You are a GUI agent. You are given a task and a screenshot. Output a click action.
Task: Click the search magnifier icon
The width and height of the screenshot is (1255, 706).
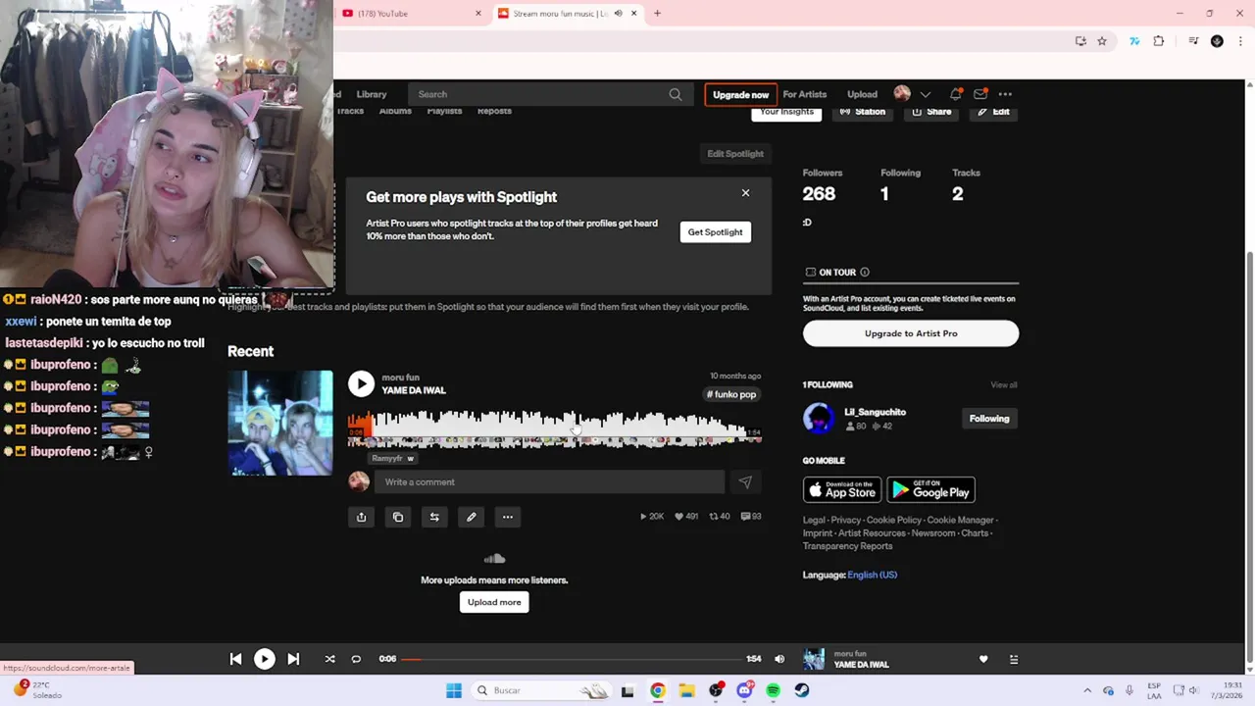[676, 94]
